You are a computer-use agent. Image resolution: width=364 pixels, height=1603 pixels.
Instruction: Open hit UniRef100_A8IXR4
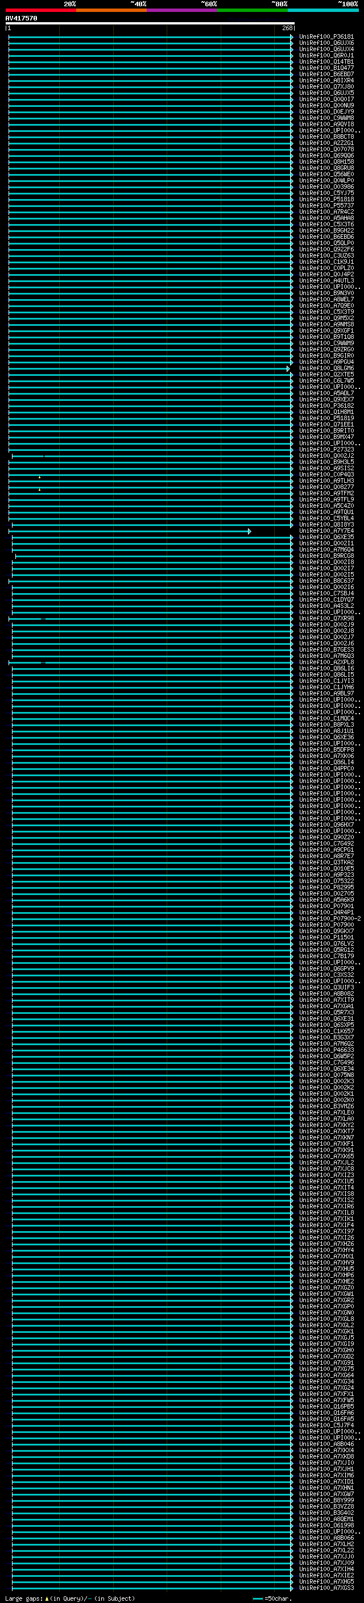click(x=326, y=80)
